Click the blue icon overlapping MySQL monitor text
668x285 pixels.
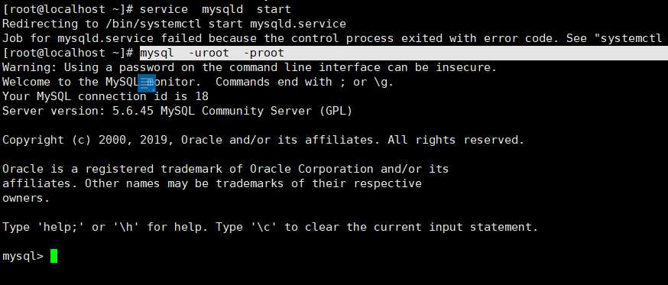pyautogui.click(x=147, y=83)
